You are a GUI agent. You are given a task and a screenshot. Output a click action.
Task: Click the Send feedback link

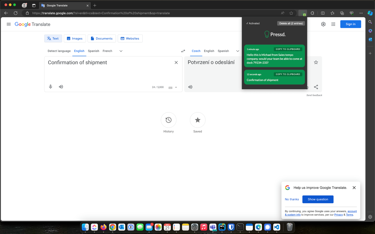pos(314,95)
